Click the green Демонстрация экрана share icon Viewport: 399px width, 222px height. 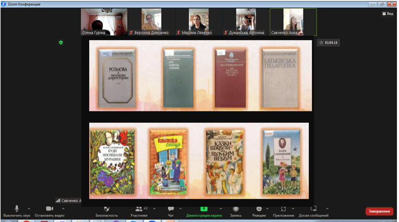[204, 209]
